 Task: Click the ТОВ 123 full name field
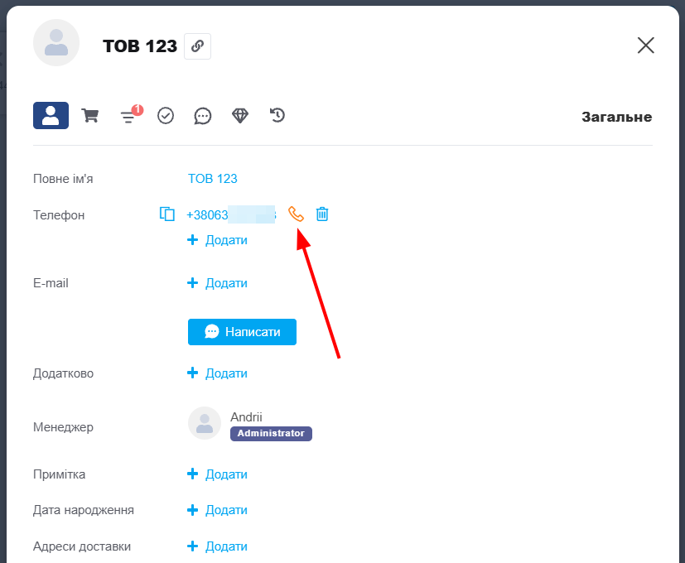213,179
